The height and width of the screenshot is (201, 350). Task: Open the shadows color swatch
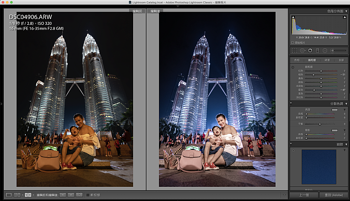coord(334,130)
